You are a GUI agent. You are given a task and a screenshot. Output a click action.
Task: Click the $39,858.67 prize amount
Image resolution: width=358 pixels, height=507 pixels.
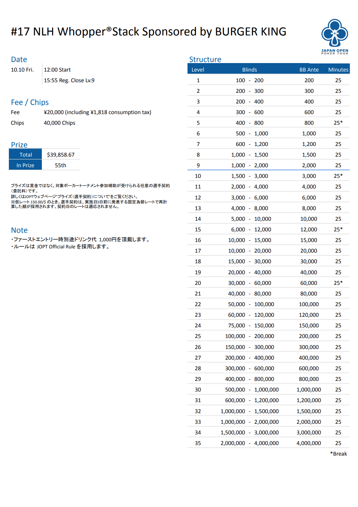click(x=61, y=155)
